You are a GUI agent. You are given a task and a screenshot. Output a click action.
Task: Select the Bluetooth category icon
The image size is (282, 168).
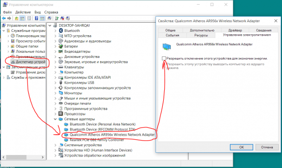[61, 31]
